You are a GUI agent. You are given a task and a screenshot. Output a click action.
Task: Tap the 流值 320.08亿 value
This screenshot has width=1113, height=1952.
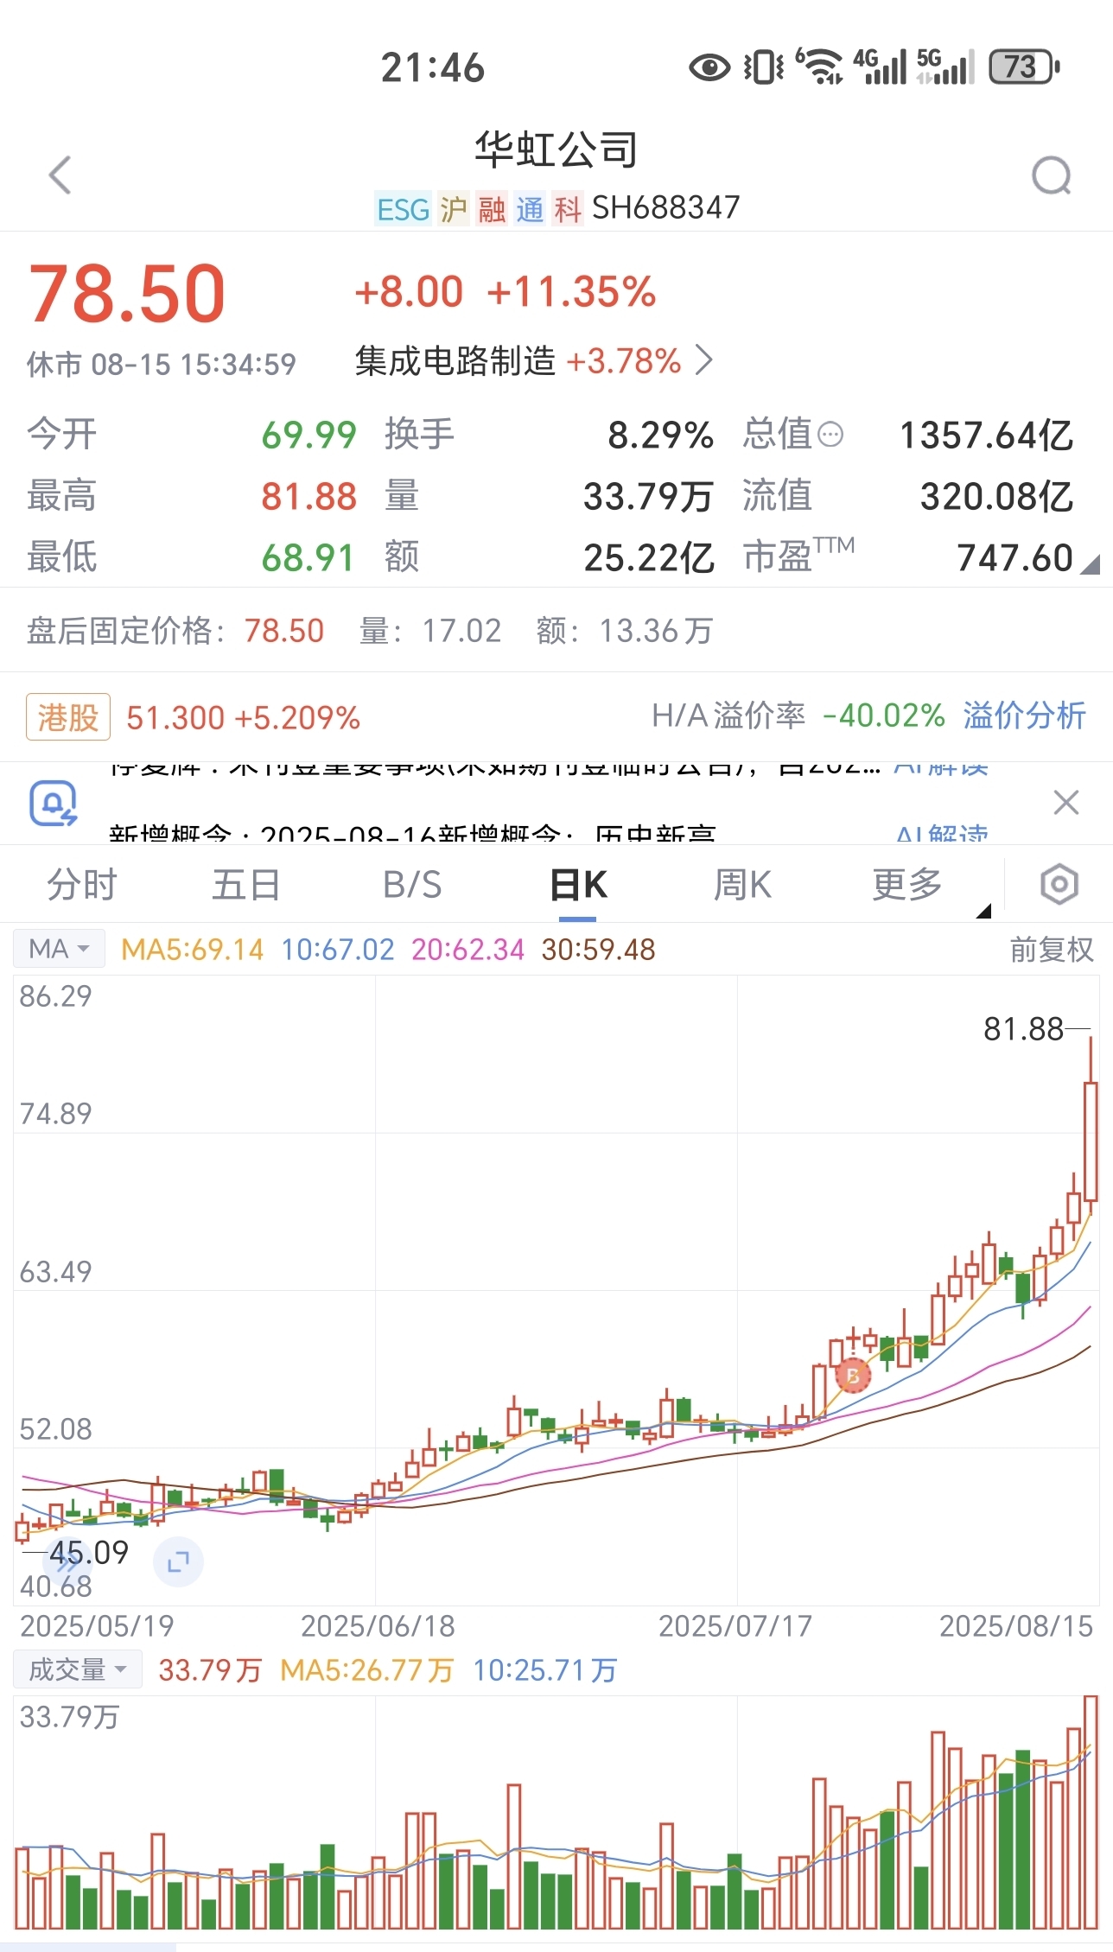[996, 496]
